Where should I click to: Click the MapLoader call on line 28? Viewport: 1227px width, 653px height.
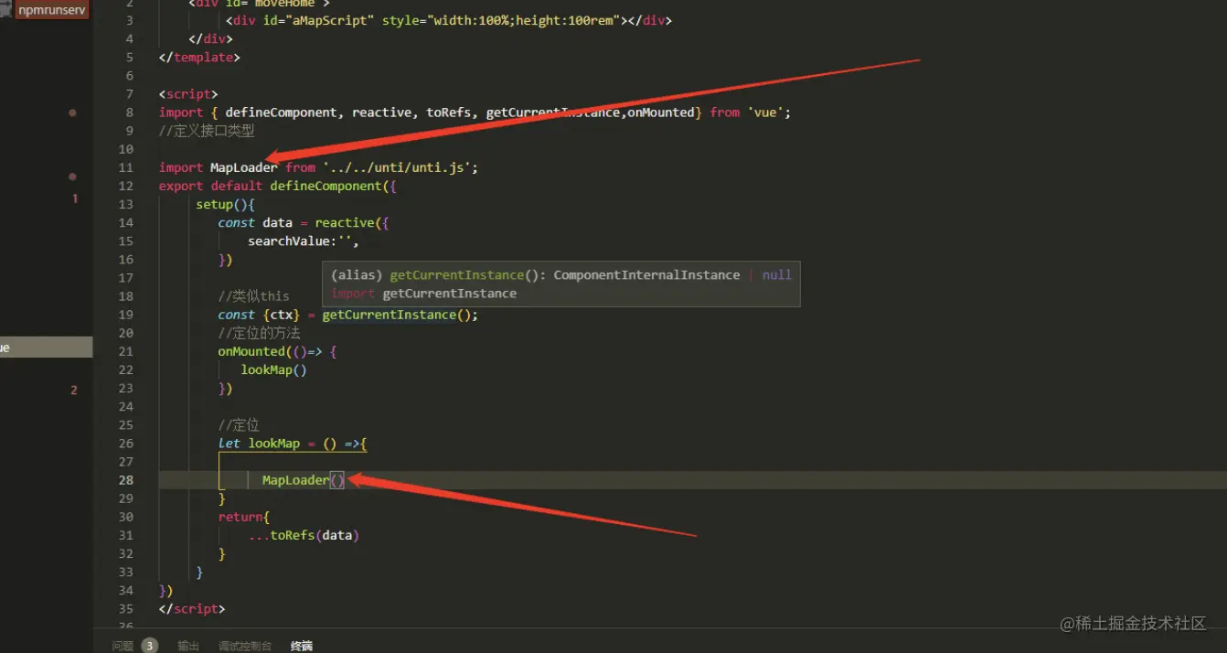point(295,480)
